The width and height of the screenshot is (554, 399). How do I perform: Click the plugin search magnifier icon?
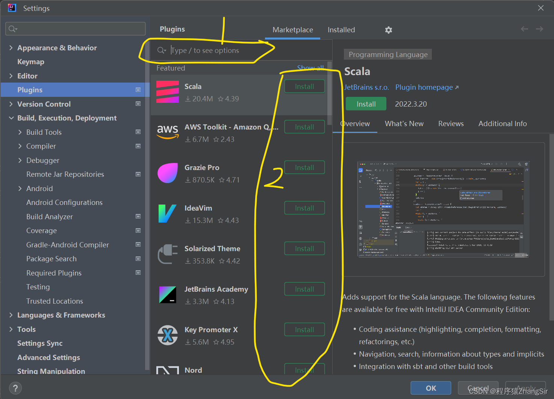point(162,50)
